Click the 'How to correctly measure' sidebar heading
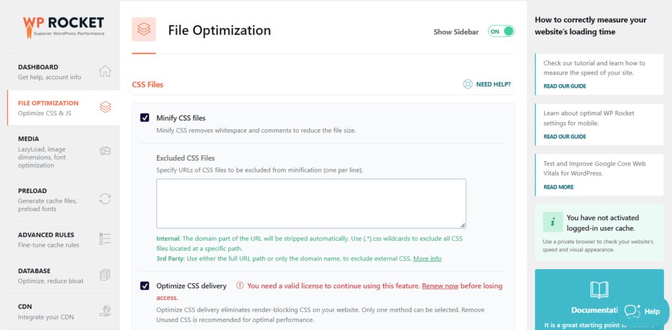This screenshot has height=330, width=672. [x=591, y=26]
